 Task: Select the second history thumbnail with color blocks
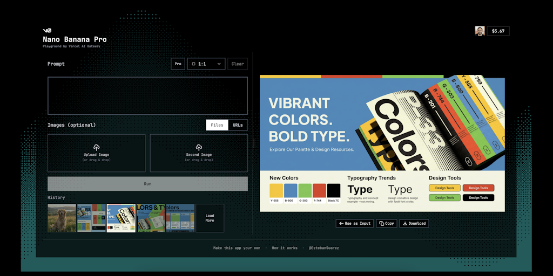pyautogui.click(x=91, y=218)
